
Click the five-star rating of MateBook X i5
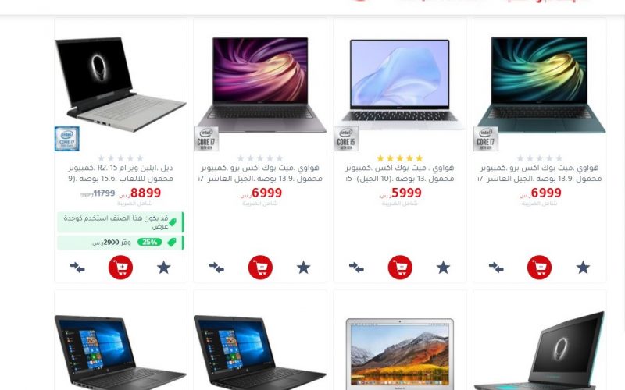[400, 158]
